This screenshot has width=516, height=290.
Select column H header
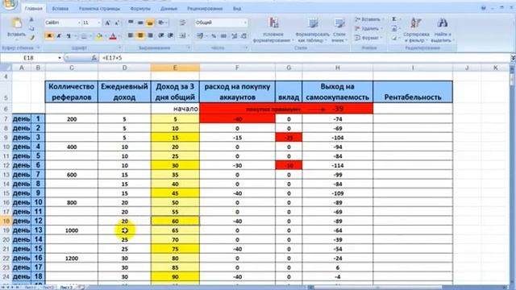pos(338,68)
